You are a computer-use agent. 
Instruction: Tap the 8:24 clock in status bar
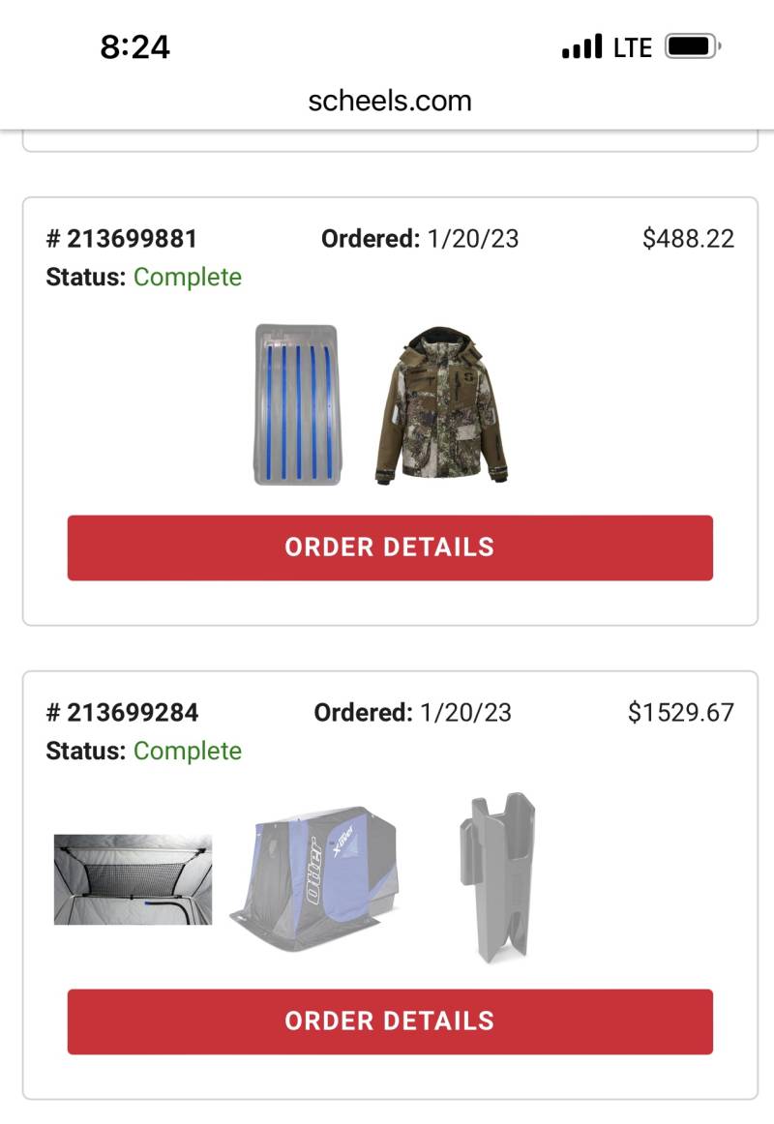click(x=134, y=47)
